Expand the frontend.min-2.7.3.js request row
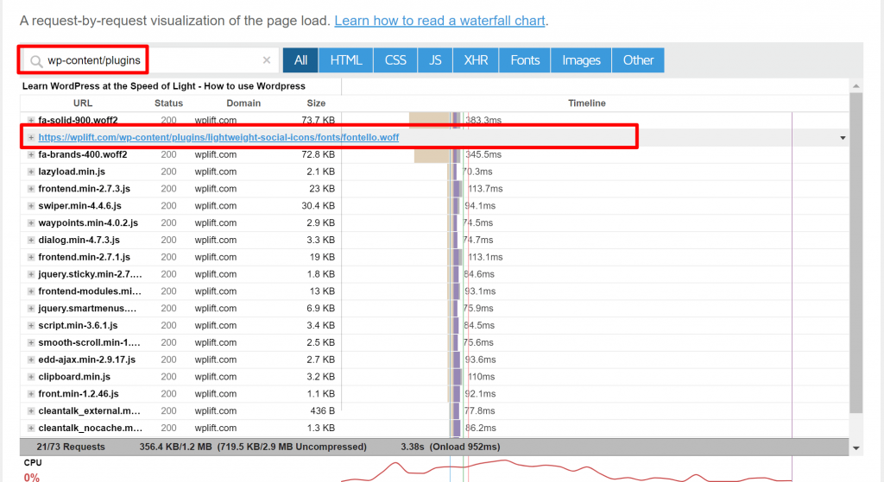884x482 pixels. click(x=31, y=189)
